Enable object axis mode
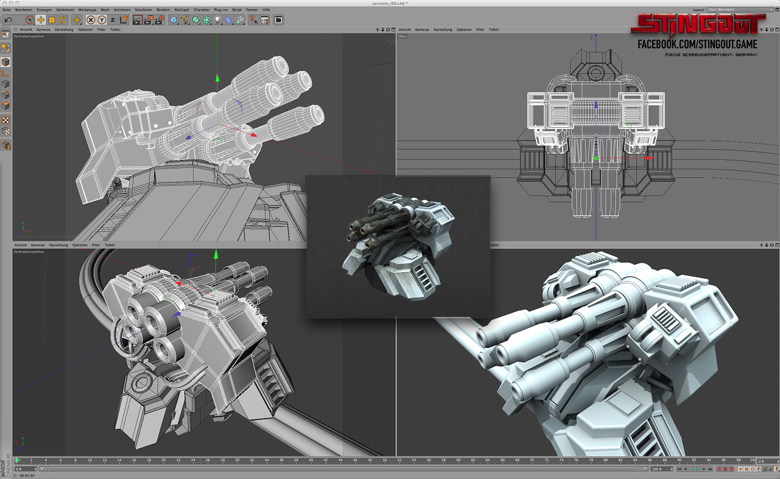780x479 pixels. (6, 73)
